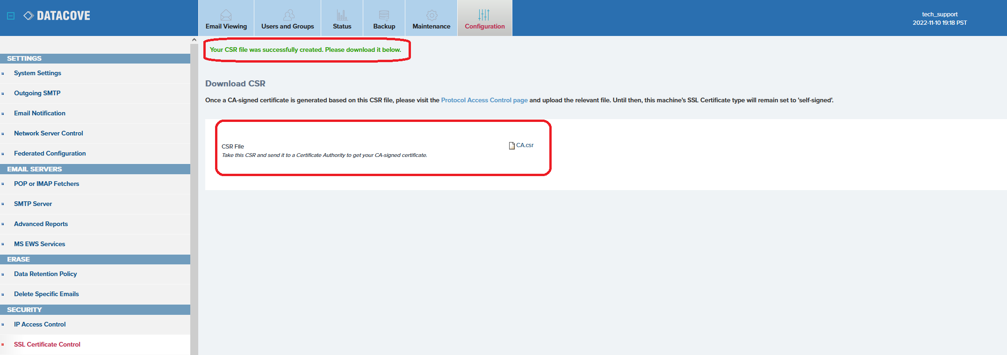Image resolution: width=1007 pixels, height=355 pixels.
Task: Open the Protocol Access Control page link
Action: [x=484, y=100]
